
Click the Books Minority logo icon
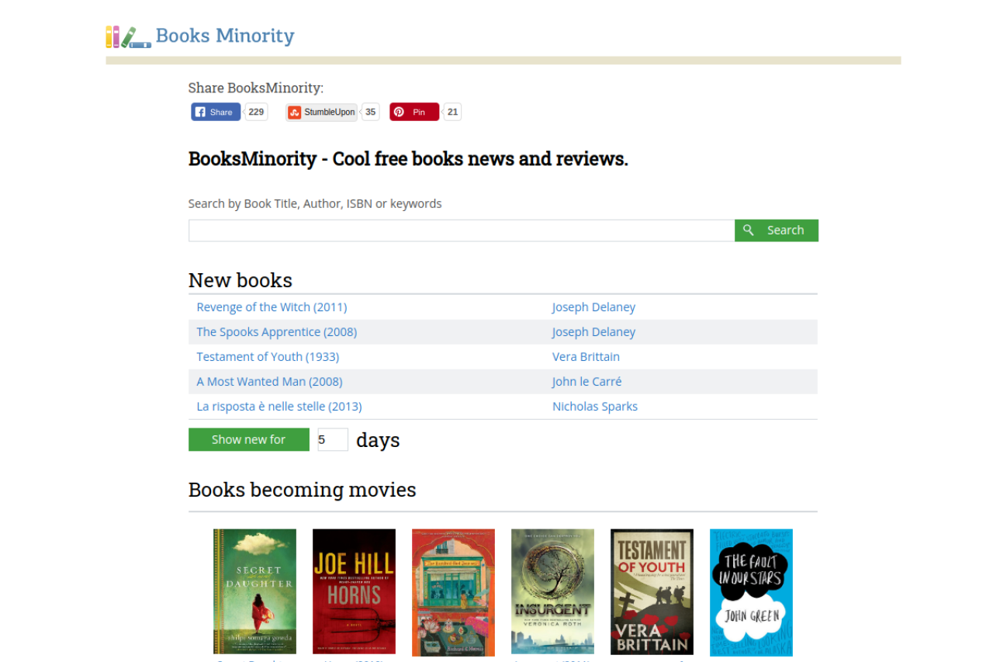[128, 36]
